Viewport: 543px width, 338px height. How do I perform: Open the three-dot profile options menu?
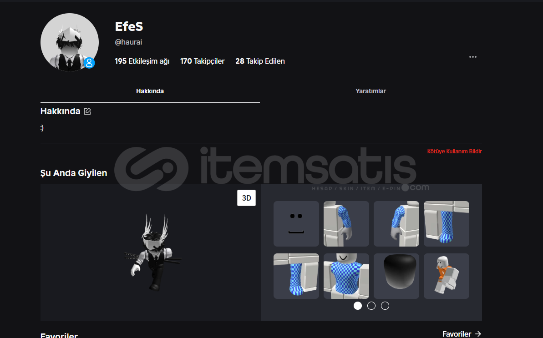pos(473,57)
